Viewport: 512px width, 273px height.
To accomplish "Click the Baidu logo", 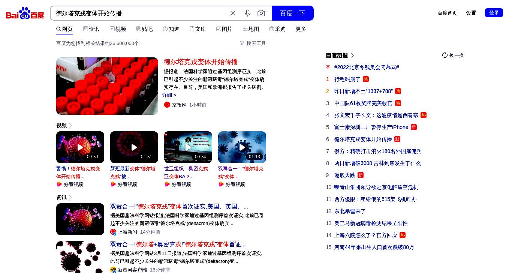I will [25, 13].
